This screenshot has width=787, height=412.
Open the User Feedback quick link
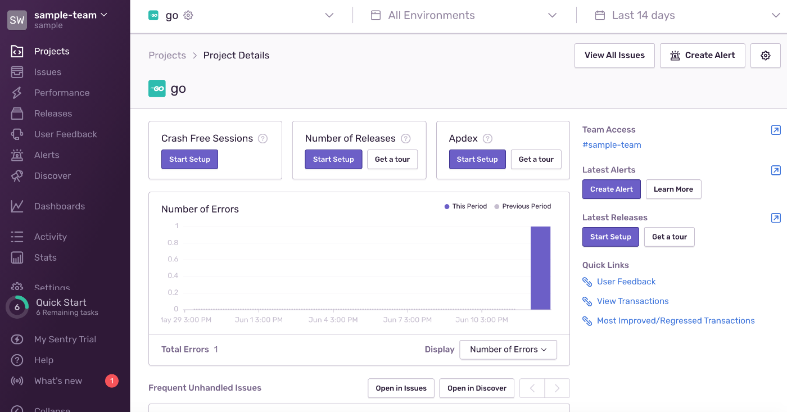coord(626,282)
